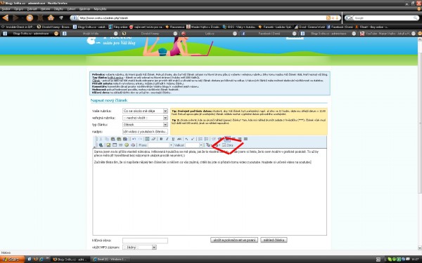Open the Vaše rubrika dropdown
The height and width of the screenshot is (263, 422).
145,111
